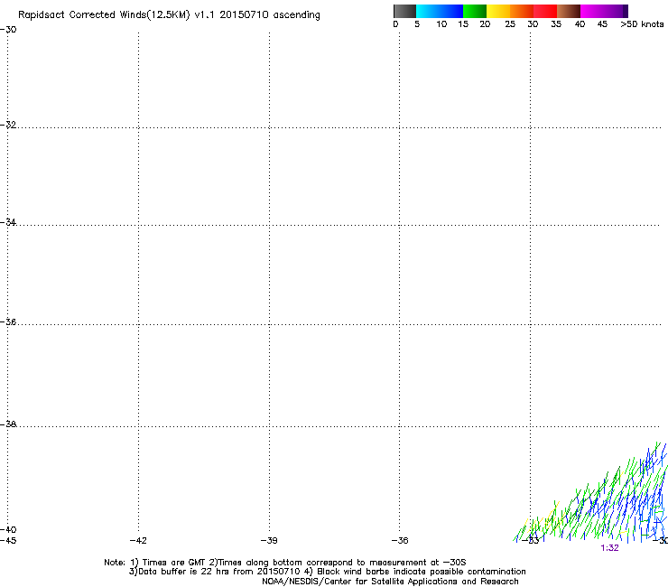Image resolution: width=668 pixels, height=587 pixels.
Task: Click the red 30-35 knots color band
Action: point(545,11)
